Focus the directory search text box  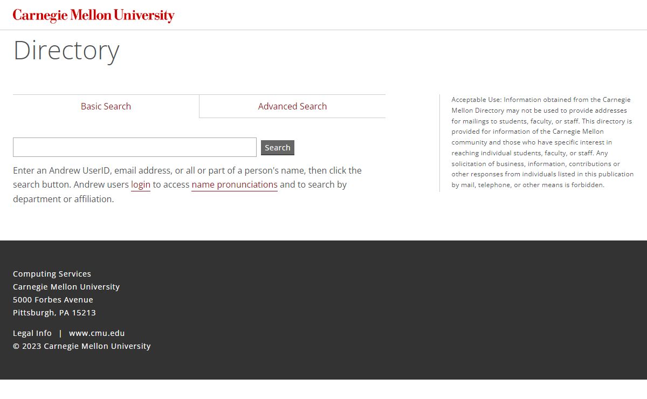click(134, 147)
